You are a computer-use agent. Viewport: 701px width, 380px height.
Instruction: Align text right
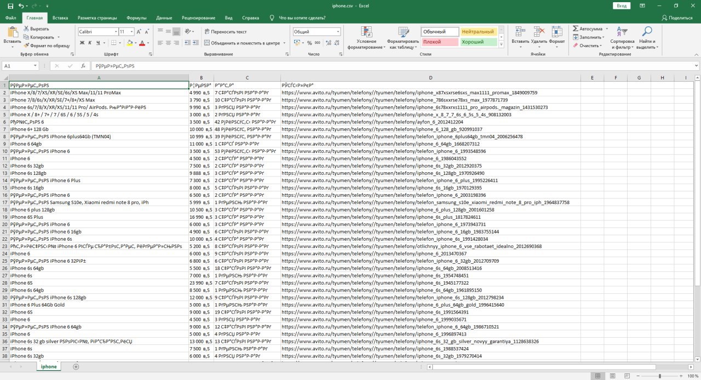tap(177, 43)
